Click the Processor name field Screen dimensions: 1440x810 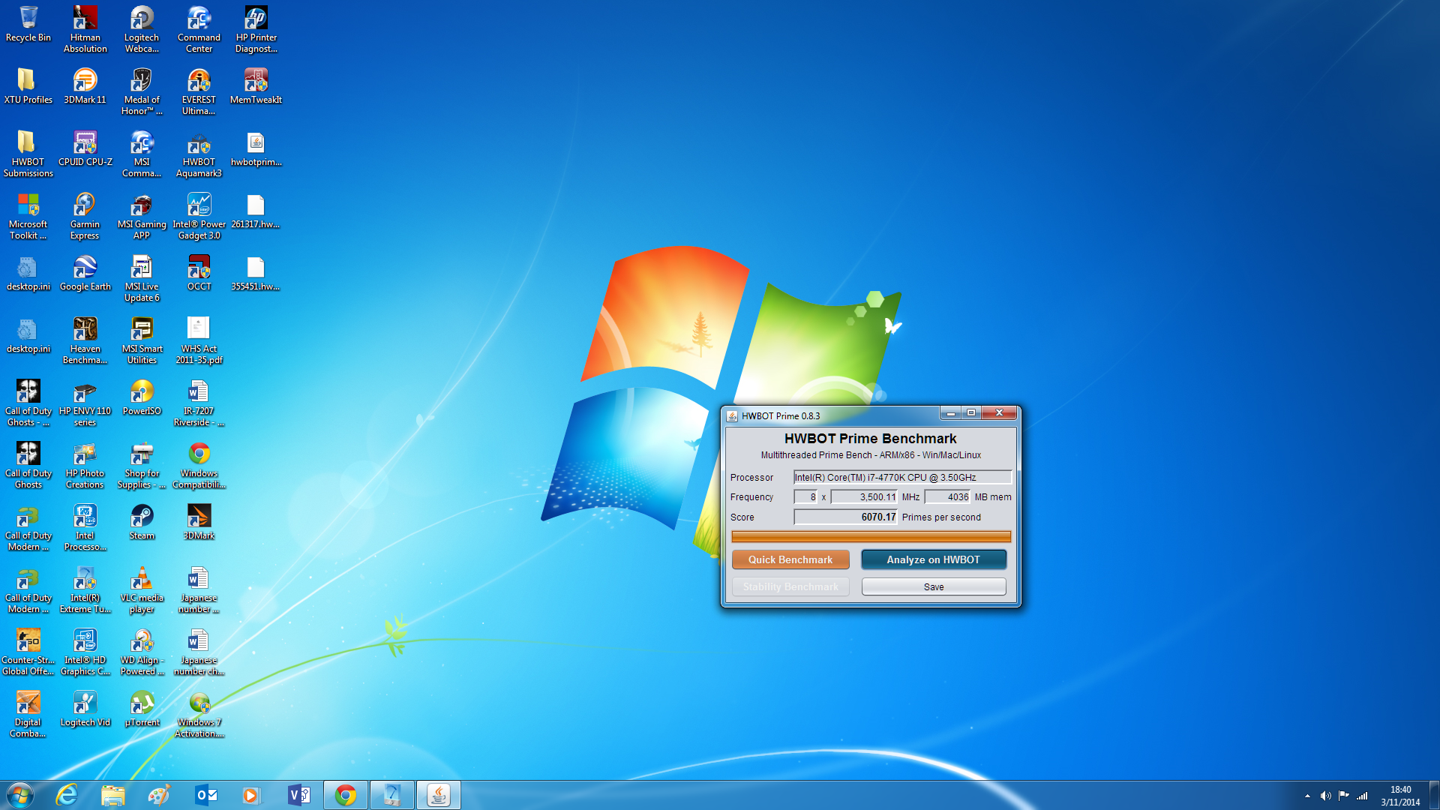pos(902,477)
